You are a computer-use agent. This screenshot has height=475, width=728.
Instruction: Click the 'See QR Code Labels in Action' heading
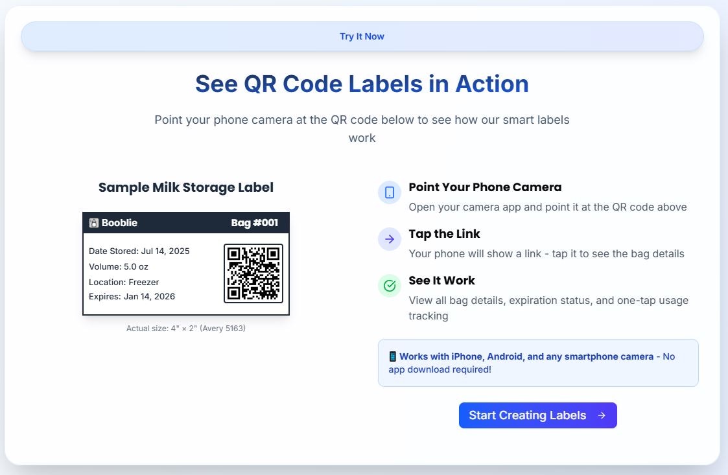362,84
